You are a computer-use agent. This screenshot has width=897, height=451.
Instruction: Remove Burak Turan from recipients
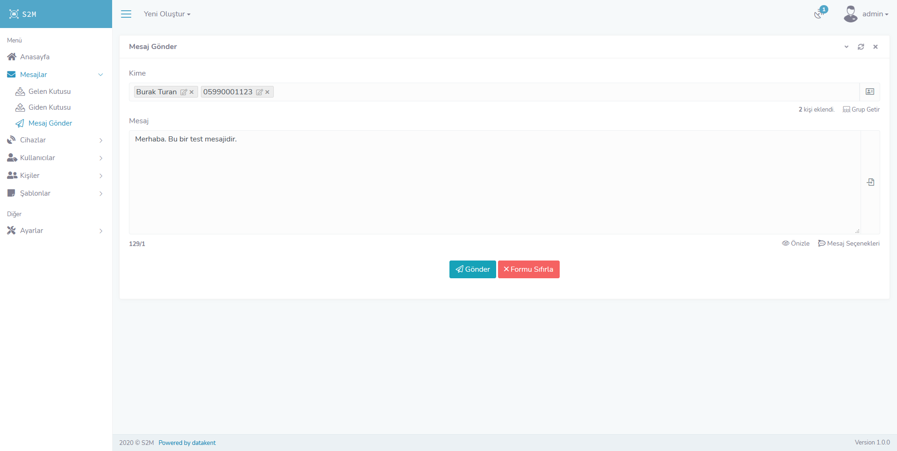pyautogui.click(x=192, y=92)
